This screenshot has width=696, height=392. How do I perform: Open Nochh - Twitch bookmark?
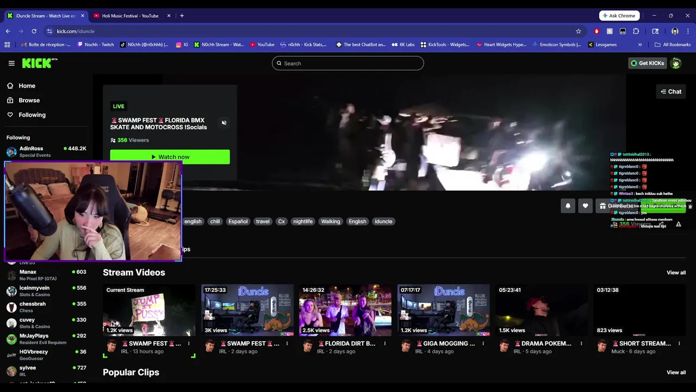[x=96, y=45]
